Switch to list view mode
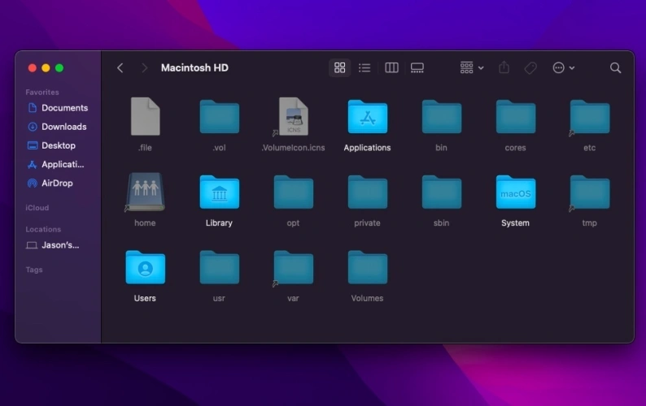Image resolution: width=646 pixels, height=406 pixels. pyautogui.click(x=364, y=68)
